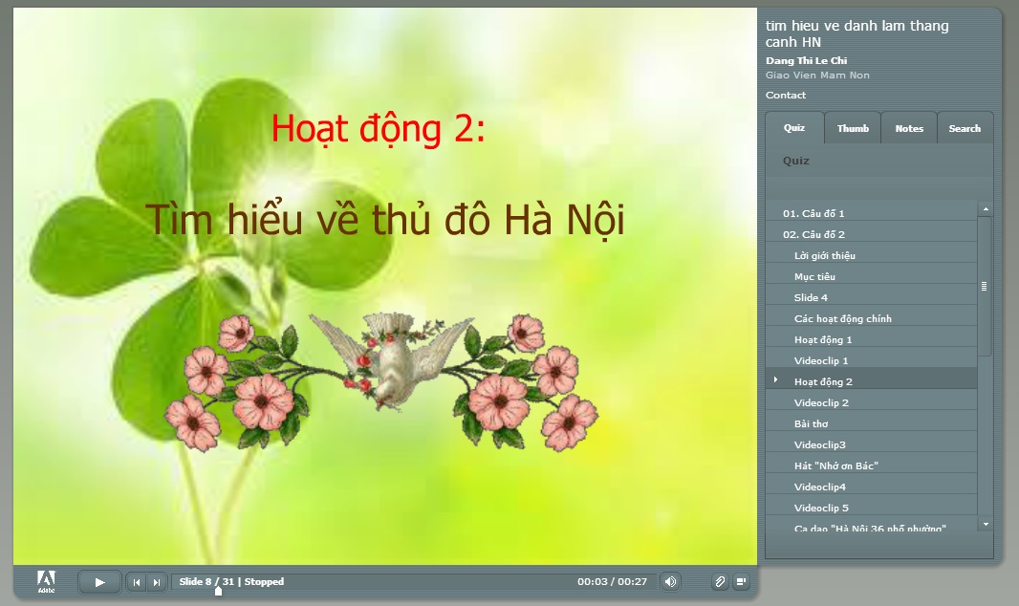This screenshot has width=1019, height=606.
Task: Jump to slide 'Hoạt động 1'
Action: coord(823,339)
